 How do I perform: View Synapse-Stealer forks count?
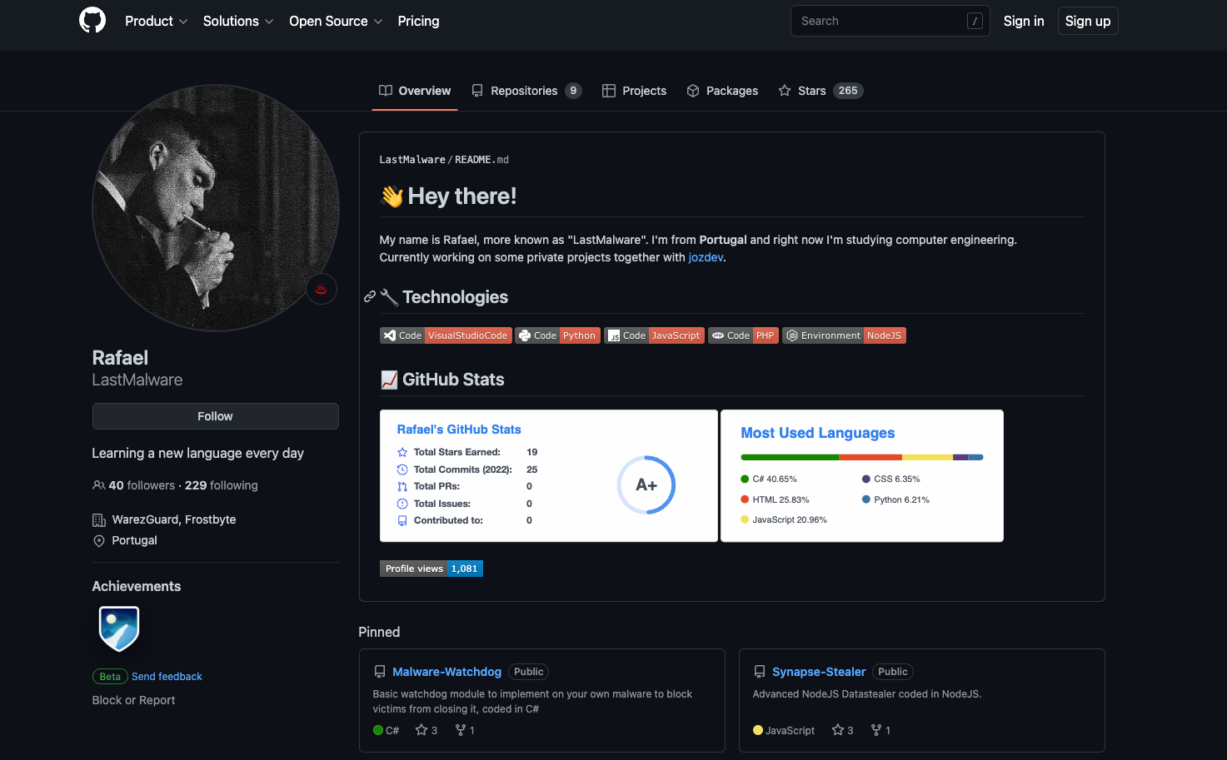[880, 730]
